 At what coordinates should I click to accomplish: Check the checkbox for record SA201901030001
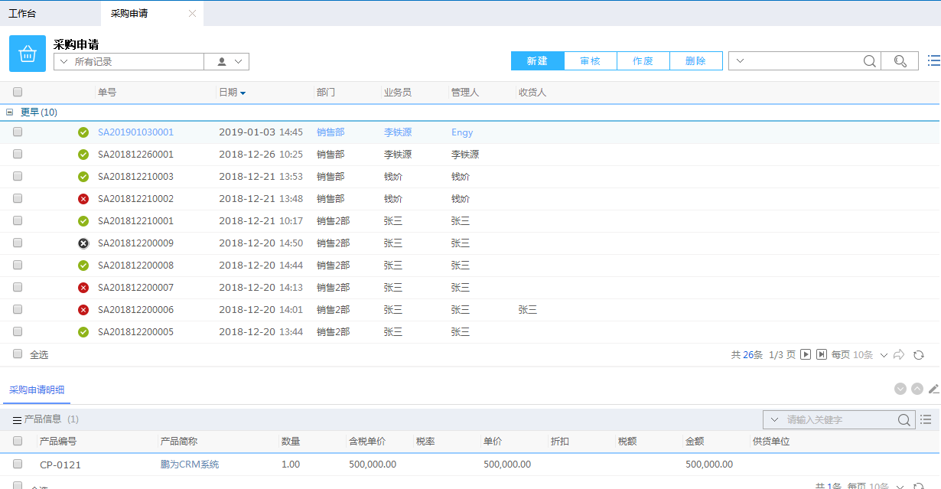pyautogui.click(x=17, y=132)
